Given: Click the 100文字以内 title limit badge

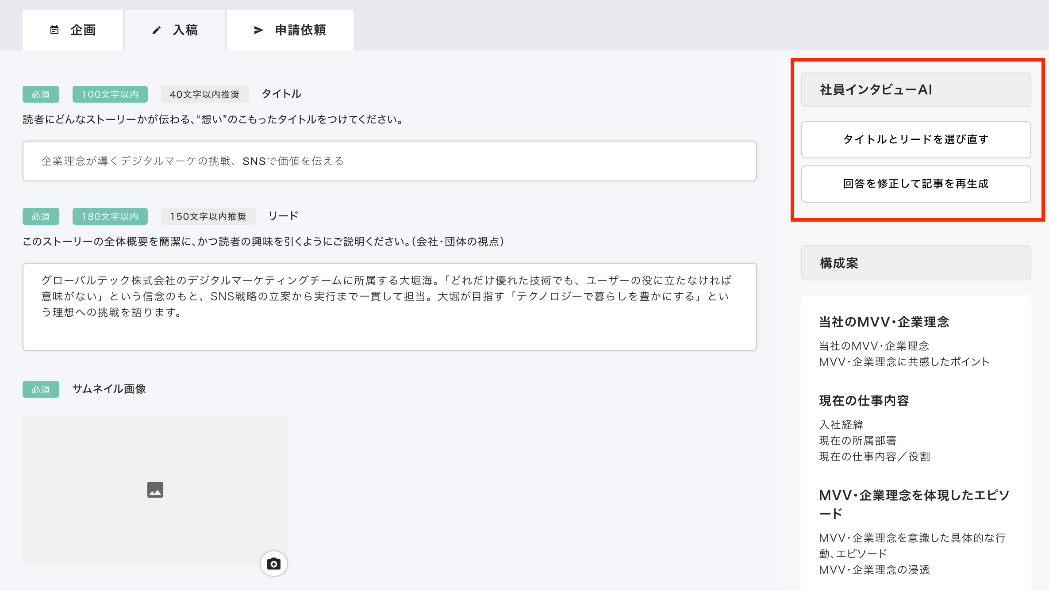Looking at the screenshot, I should (x=110, y=94).
